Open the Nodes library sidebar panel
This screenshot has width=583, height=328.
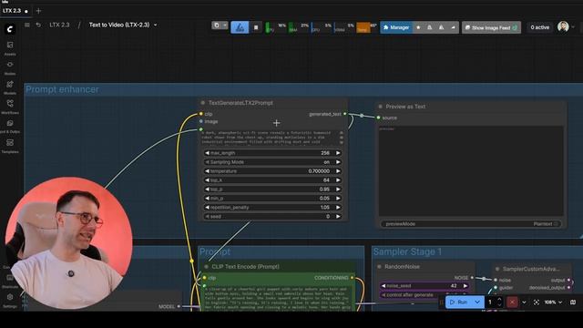coord(10,67)
